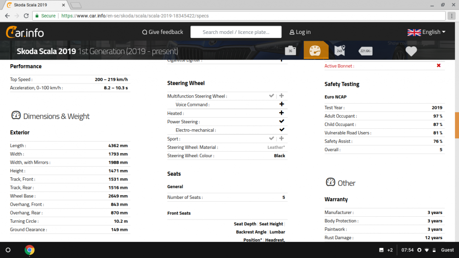Click the Active Bonnet label
The width and height of the screenshot is (459, 258).
[x=339, y=66]
